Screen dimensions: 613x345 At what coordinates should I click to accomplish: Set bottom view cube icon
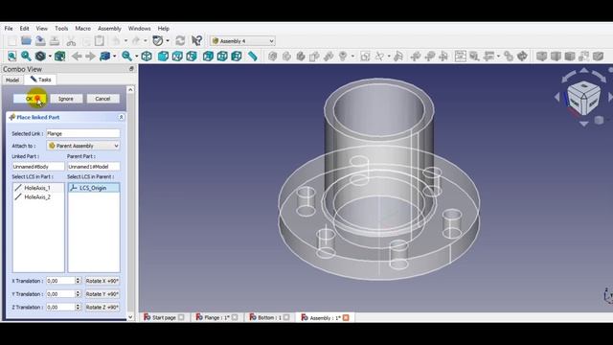click(x=222, y=57)
